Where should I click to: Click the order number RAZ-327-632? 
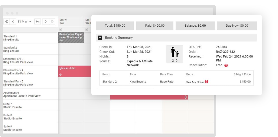[x=225, y=52]
